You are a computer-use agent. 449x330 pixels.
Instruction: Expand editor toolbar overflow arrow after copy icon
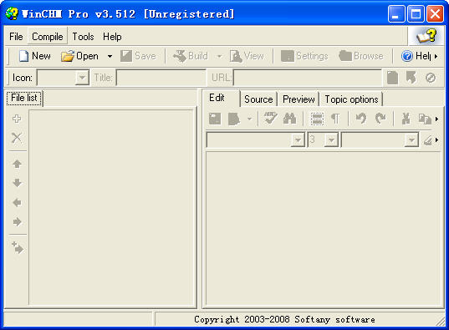point(436,119)
